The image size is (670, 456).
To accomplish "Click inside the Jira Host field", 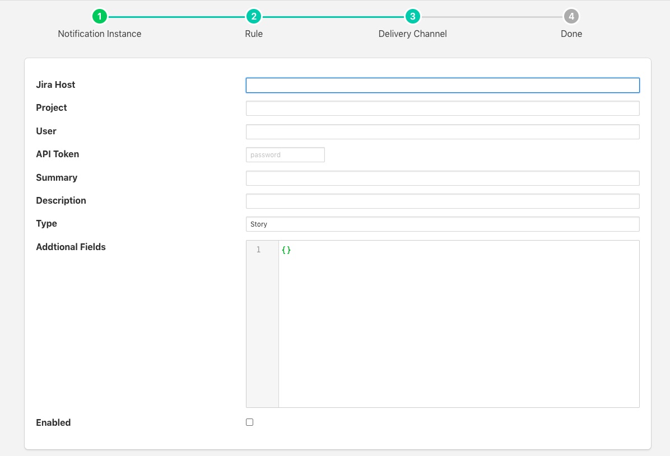I will (442, 85).
